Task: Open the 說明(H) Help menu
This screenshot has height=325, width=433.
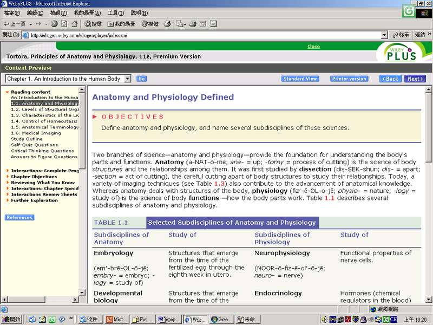Action: [139, 13]
